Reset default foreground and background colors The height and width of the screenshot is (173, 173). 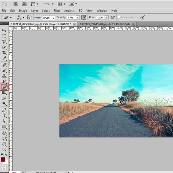[2, 155]
